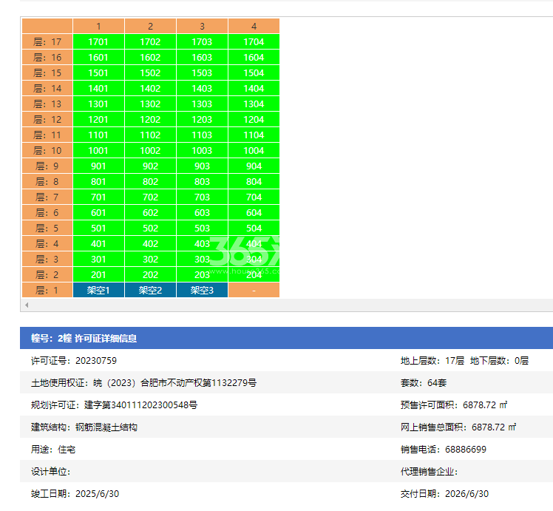Click the column 1 header
This screenshot has height=511, width=553.
tap(98, 26)
